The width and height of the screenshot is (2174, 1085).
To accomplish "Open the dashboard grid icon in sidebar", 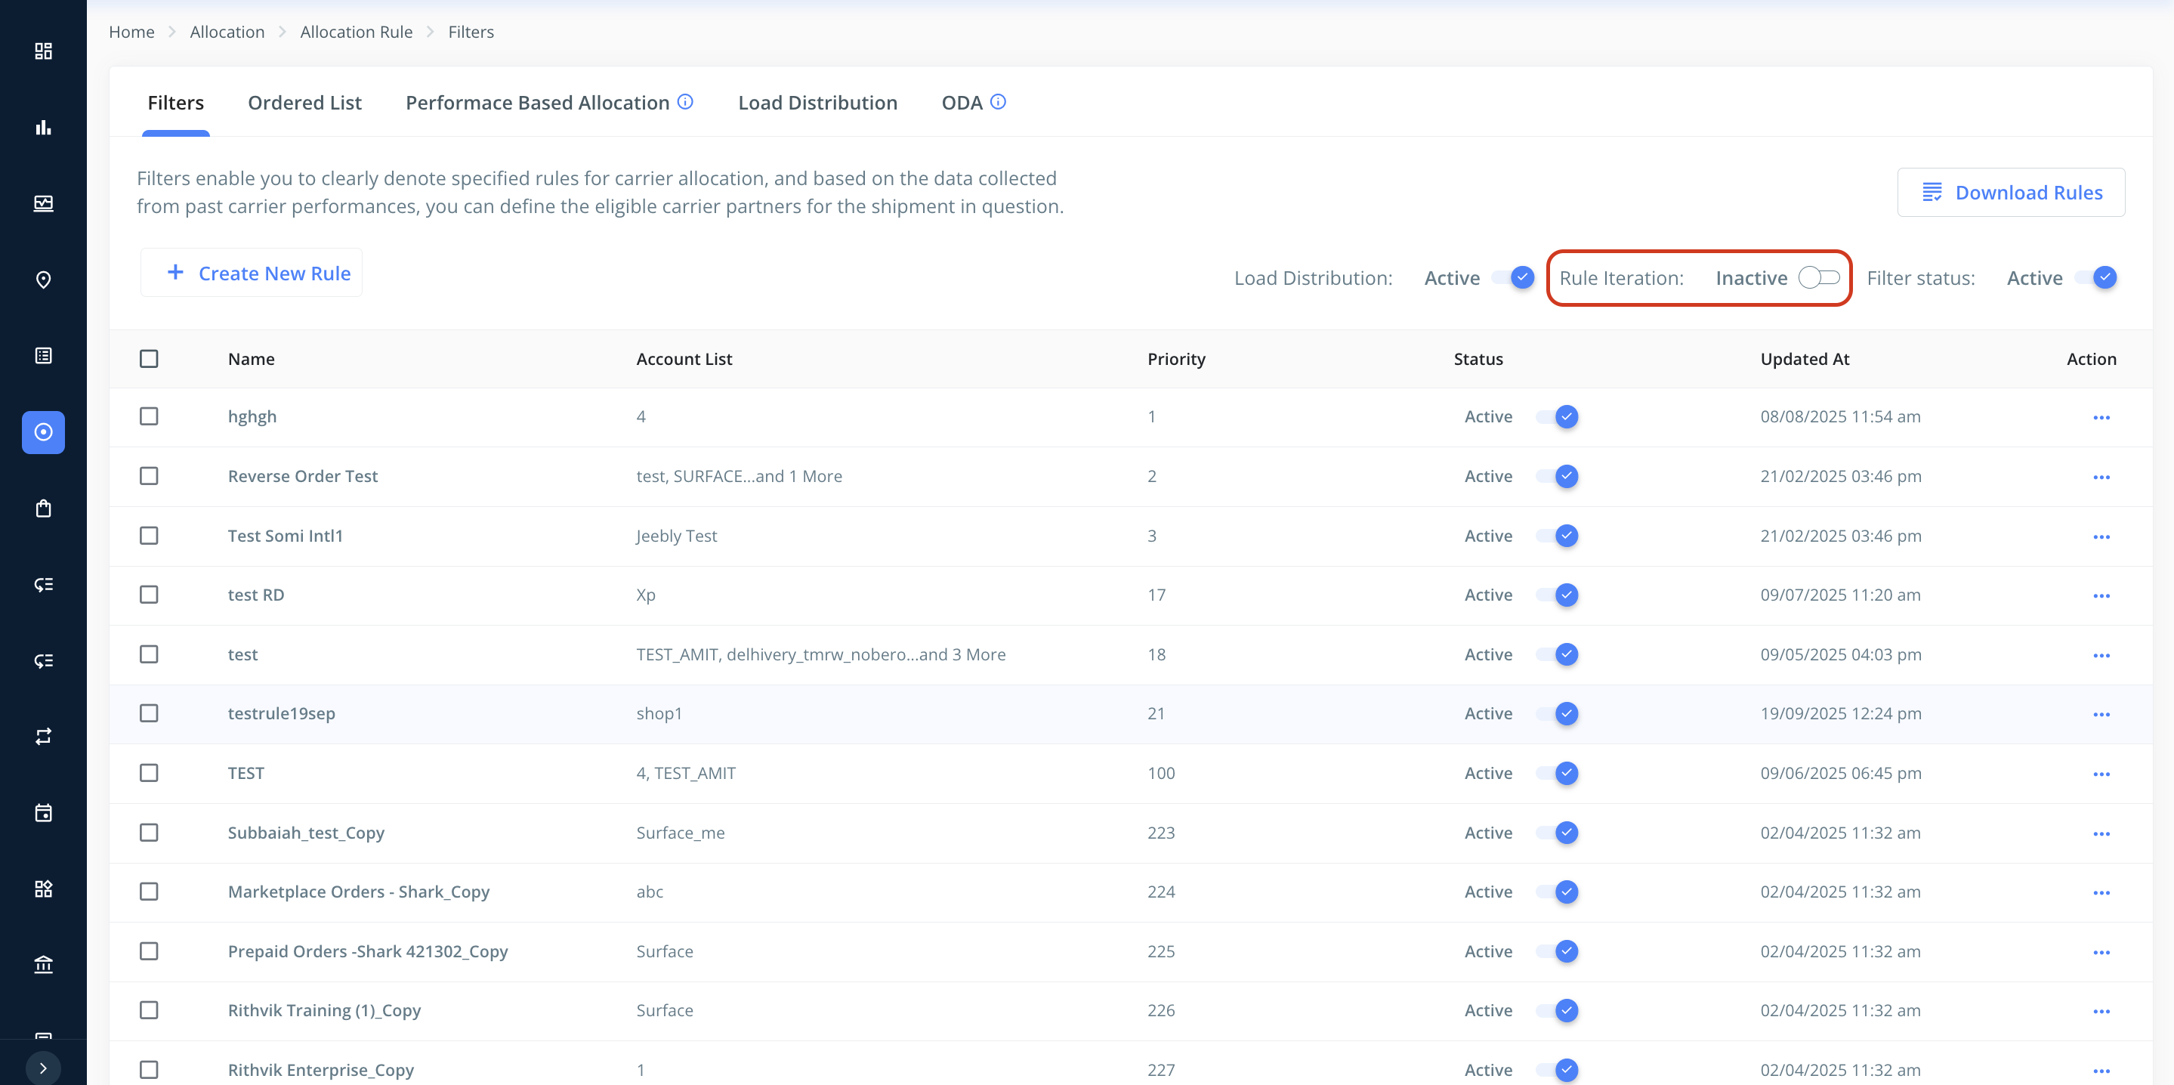I will tap(43, 51).
